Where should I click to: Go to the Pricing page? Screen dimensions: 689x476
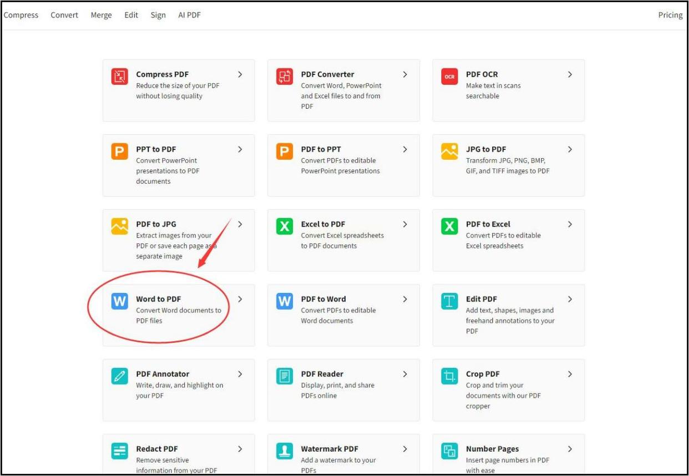point(670,15)
